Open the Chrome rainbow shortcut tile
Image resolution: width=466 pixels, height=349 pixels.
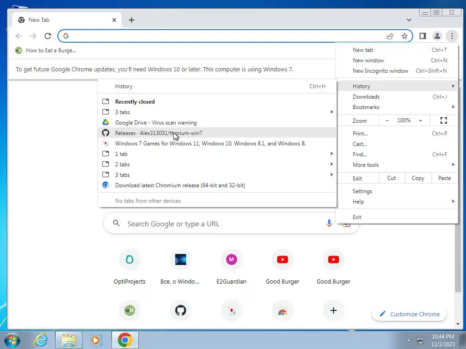282,310
